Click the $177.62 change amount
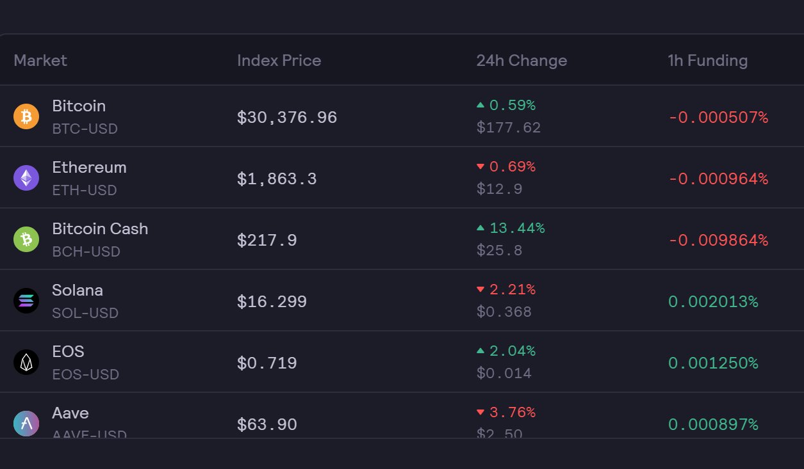The width and height of the screenshot is (804, 469). 509,128
